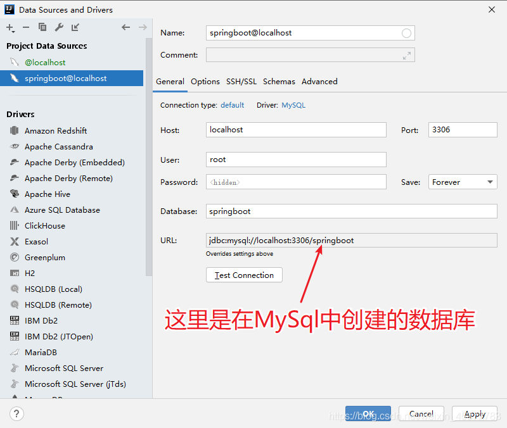
Task: Focus the Port input field
Action: point(463,130)
